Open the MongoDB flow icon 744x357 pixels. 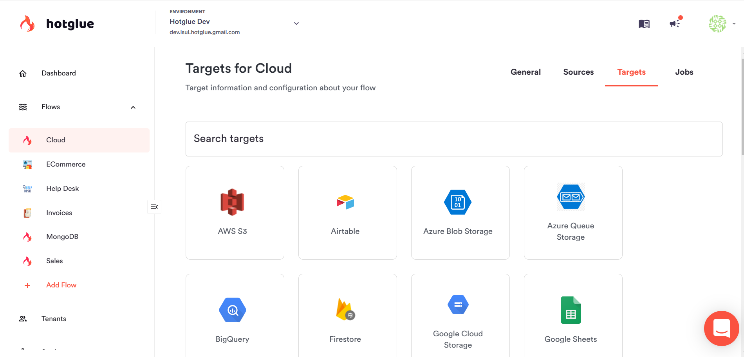tap(27, 237)
